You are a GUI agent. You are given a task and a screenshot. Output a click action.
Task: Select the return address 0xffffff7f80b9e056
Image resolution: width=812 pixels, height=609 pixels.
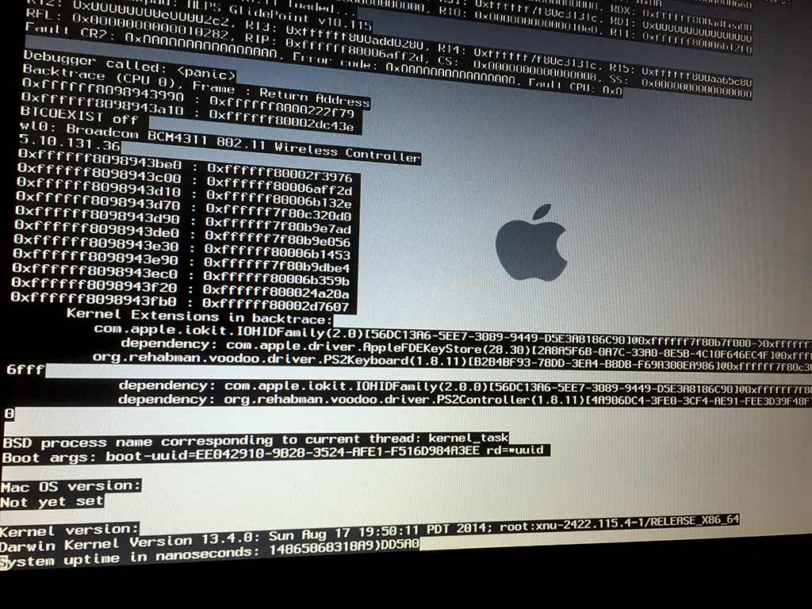pos(277,238)
